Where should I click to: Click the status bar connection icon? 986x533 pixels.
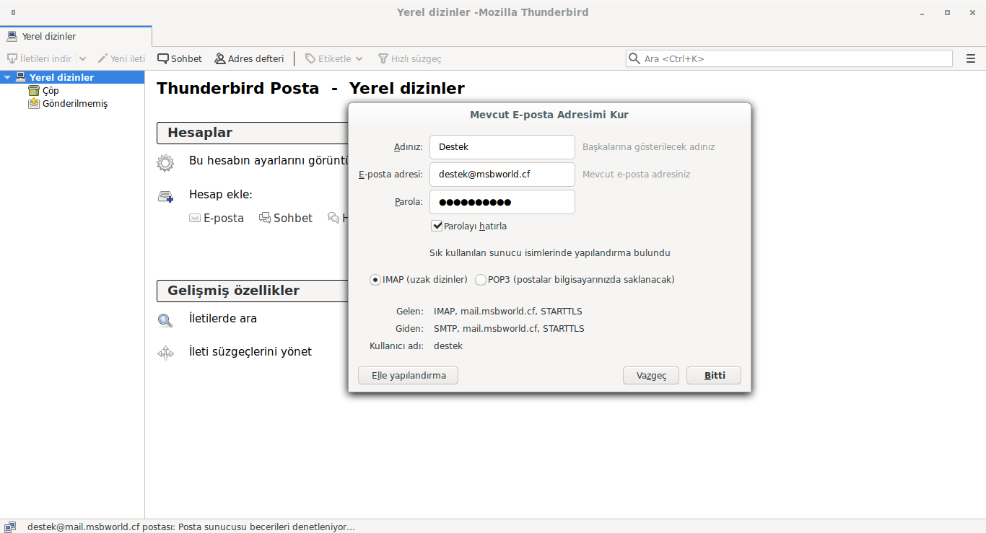(10, 527)
